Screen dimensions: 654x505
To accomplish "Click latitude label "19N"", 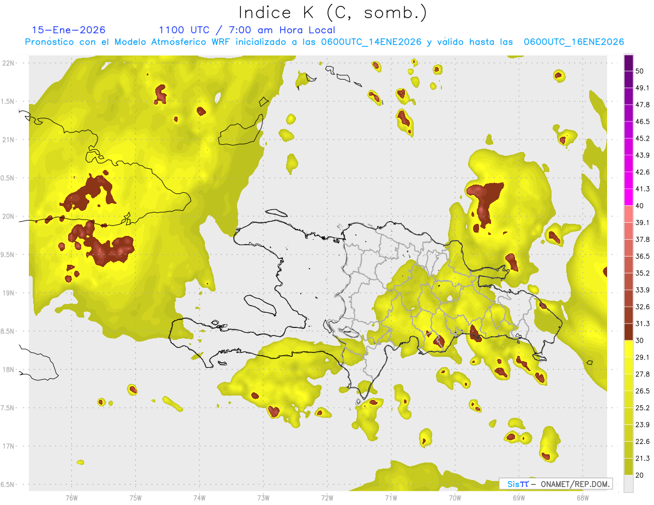I will [x=8, y=293].
